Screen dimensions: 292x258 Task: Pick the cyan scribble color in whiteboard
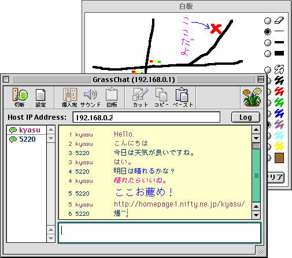[x=279, y=135]
